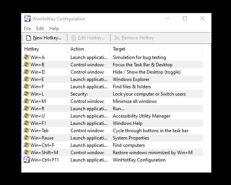Screen dimensions: 231x185
Task: Select the Win+Tab hotkey label
Action: pyautogui.click(x=39, y=131)
